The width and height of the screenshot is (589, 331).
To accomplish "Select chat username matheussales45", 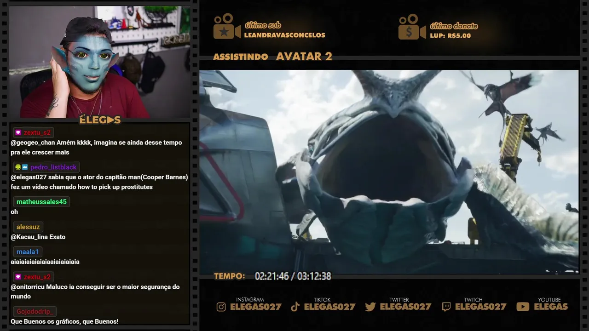I will (41, 201).
